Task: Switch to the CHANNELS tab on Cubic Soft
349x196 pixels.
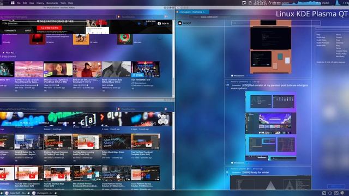Action: [x=44, y=123]
